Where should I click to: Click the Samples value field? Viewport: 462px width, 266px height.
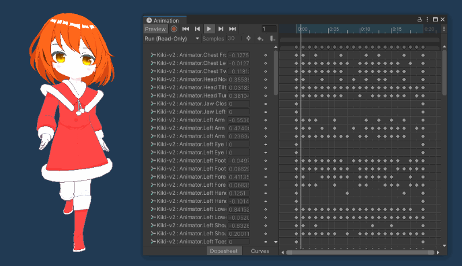point(234,39)
